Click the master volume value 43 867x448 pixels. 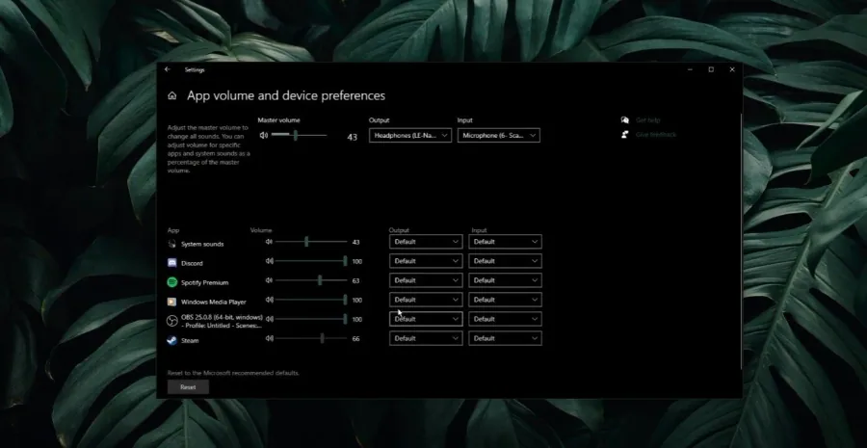(353, 137)
